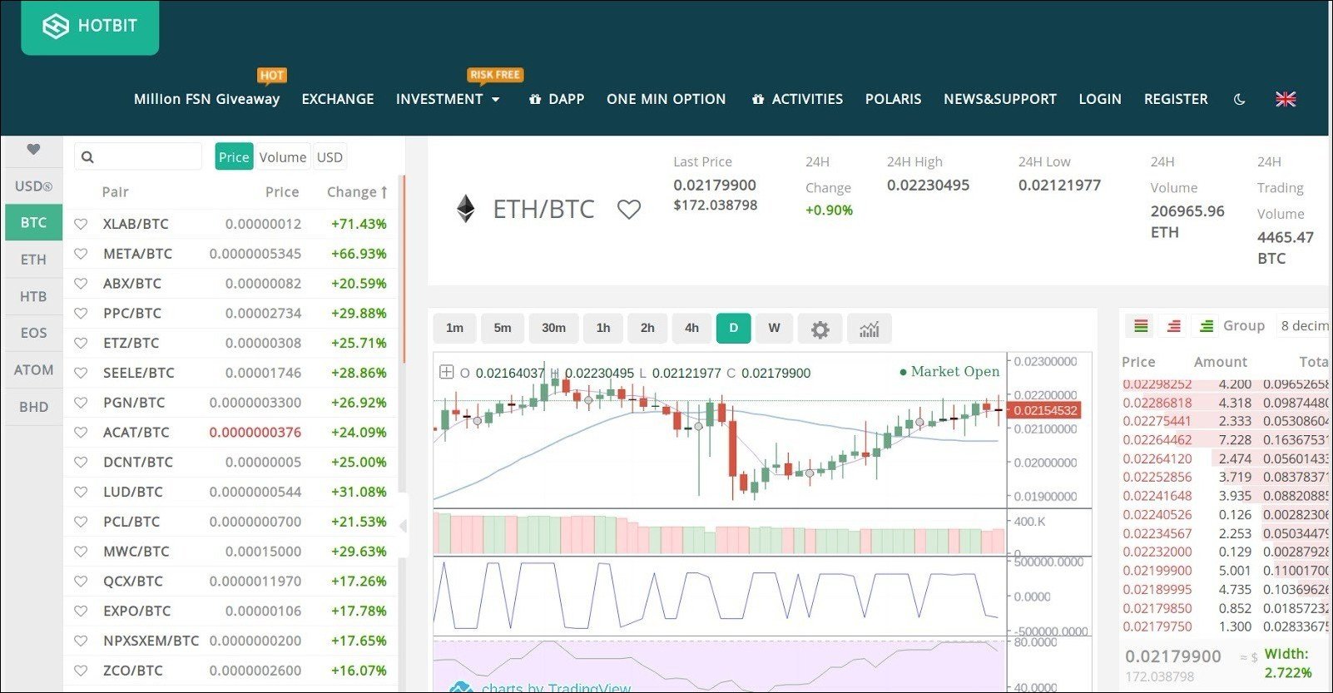Switch to USD® market tab
Image resolution: width=1333 pixels, height=693 pixels.
tap(33, 186)
